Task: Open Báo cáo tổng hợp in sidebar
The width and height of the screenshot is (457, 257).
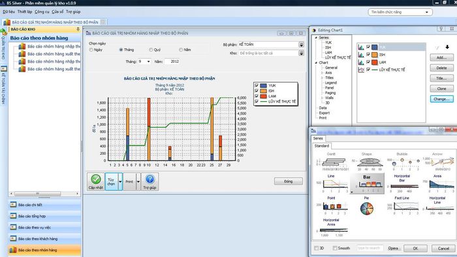Action: click(44, 217)
